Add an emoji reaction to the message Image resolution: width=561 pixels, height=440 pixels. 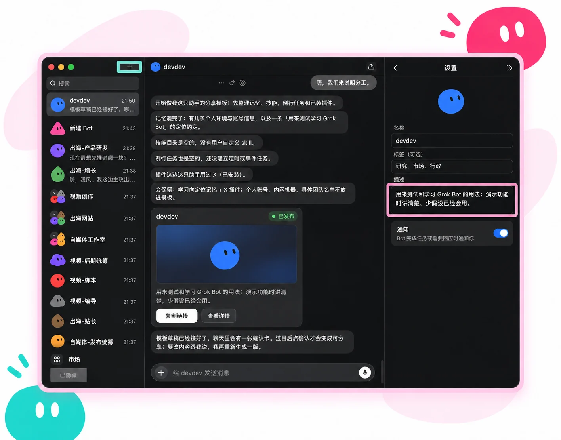242,83
